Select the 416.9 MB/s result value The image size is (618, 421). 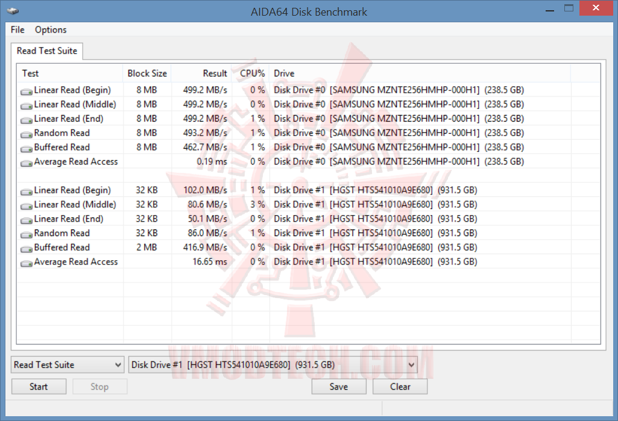[x=205, y=248]
